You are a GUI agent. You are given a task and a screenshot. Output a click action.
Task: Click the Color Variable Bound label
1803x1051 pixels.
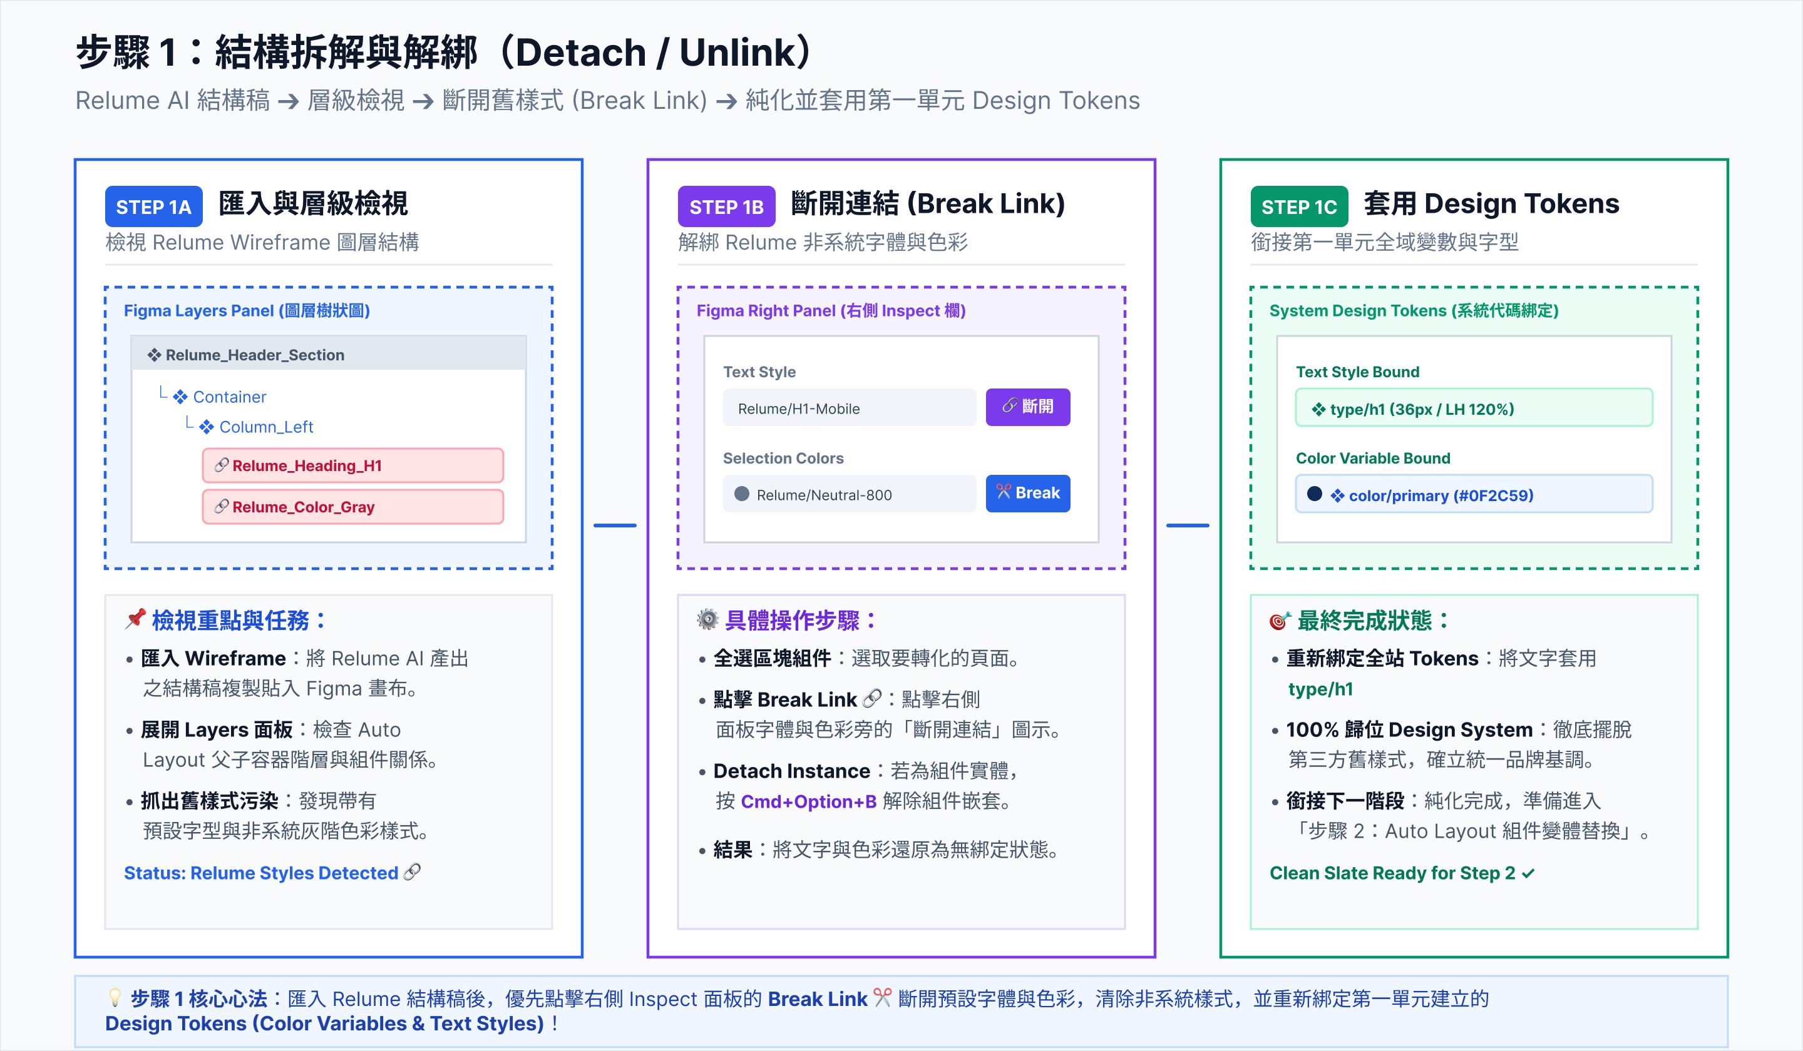(x=1373, y=459)
